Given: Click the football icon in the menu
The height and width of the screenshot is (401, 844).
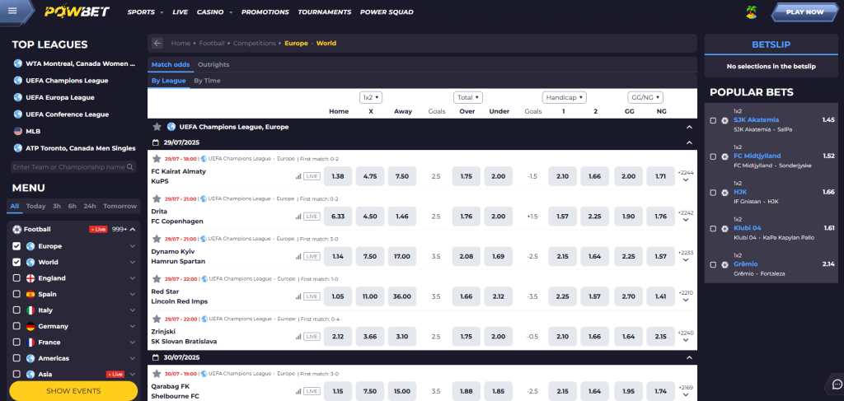Looking at the screenshot, I should (x=16, y=229).
